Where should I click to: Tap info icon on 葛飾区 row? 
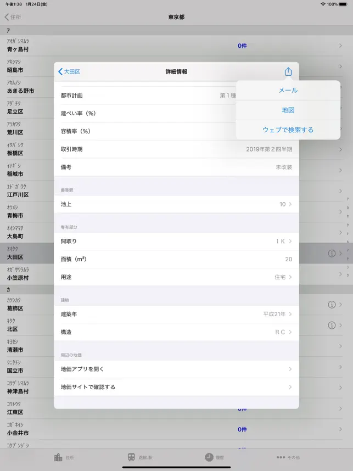pos(332,305)
